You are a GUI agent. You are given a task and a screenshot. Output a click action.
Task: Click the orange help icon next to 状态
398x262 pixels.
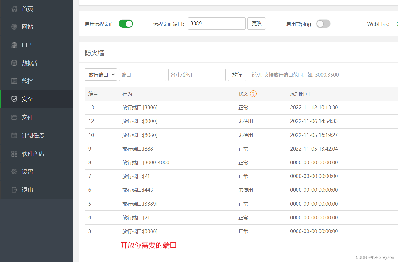click(253, 94)
